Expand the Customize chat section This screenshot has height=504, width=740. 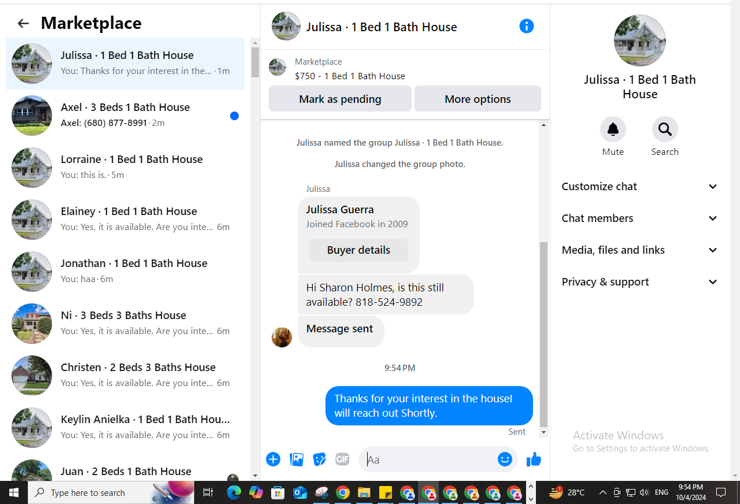click(x=639, y=186)
